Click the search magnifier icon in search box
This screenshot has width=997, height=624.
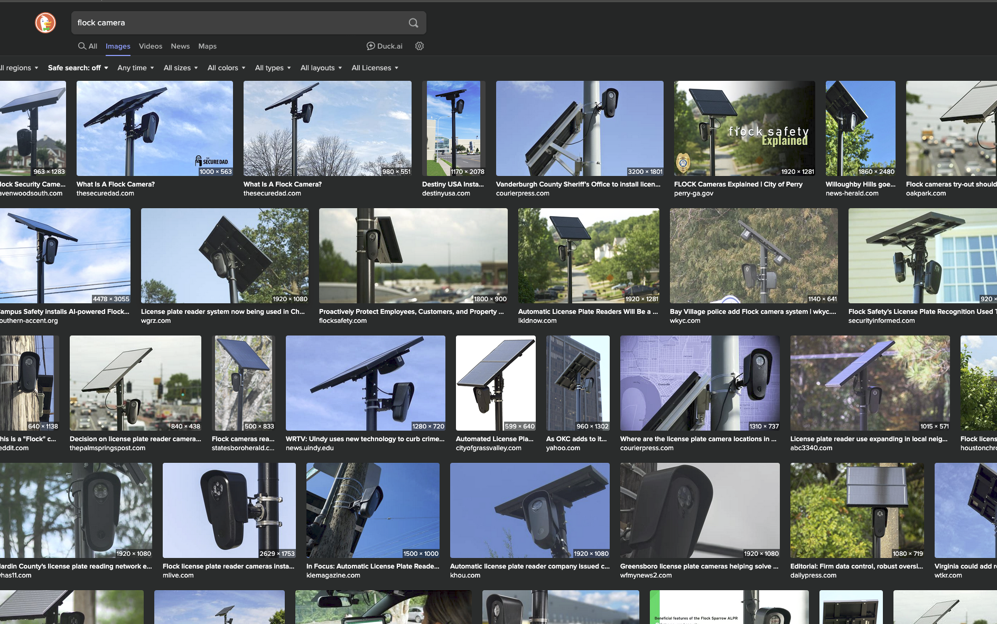pyautogui.click(x=413, y=23)
